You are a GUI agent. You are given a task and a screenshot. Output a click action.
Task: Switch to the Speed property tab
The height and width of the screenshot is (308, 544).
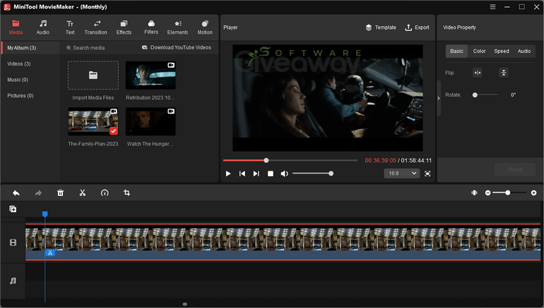click(x=502, y=51)
